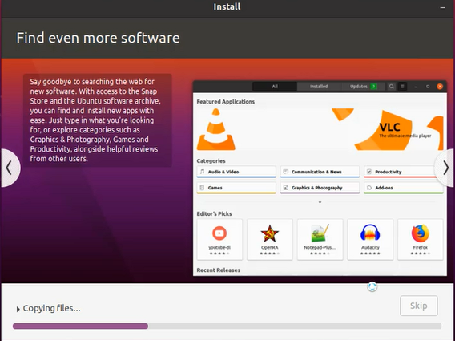Click the Categories heading
Image resolution: width=455 pixels, height=341 pixels.
point(211,160)
